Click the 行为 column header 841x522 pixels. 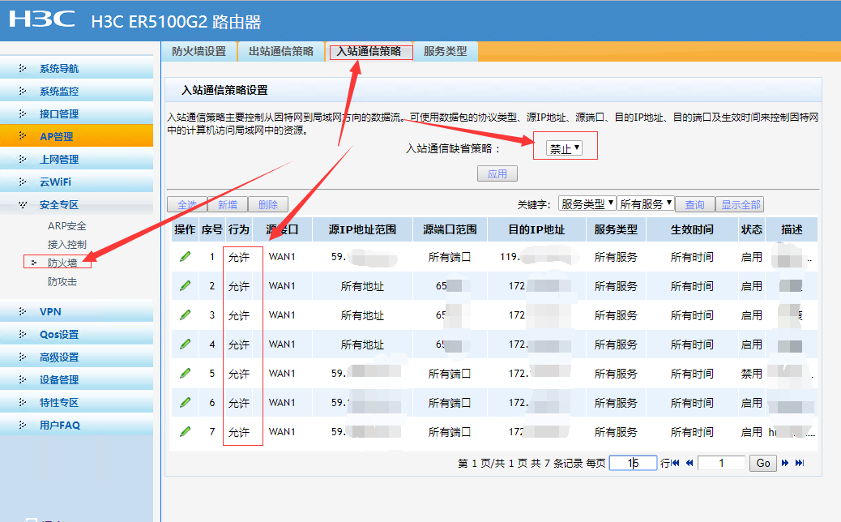click(x=239, y=229)
